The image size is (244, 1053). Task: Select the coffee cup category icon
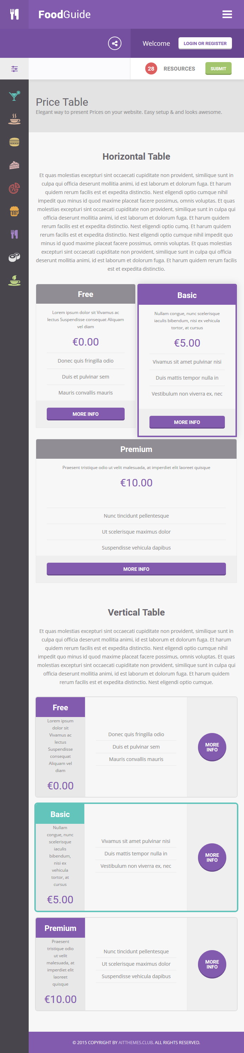14,119
